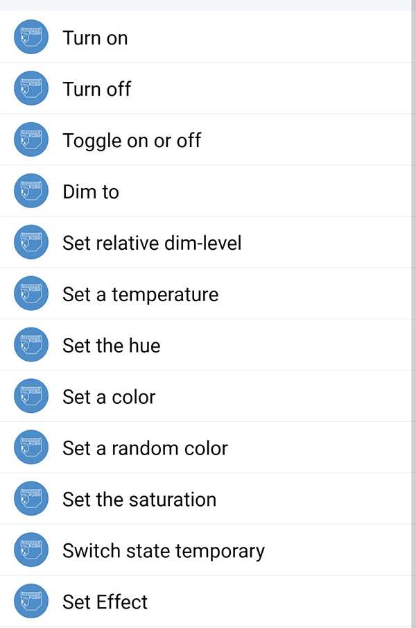The width and height of the screenshot is (416, 628).
Task: Choose the Turn off action
Action: coord(96,89)
